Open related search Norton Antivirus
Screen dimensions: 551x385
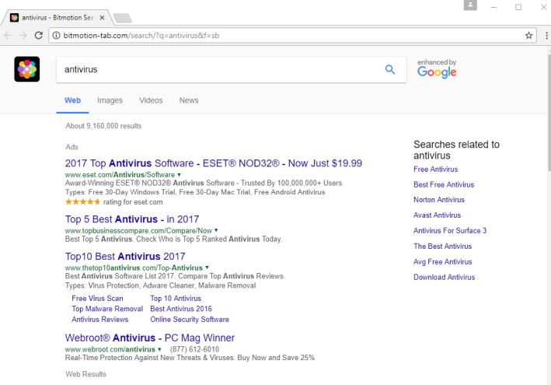439,200
